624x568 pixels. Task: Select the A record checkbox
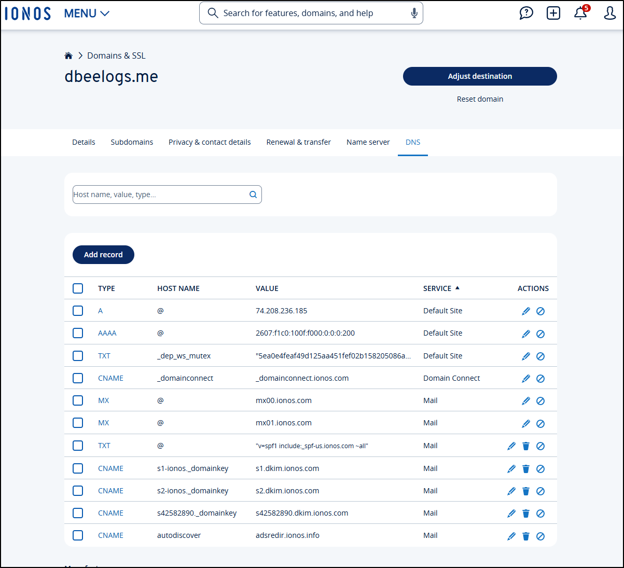click(78, 311)
